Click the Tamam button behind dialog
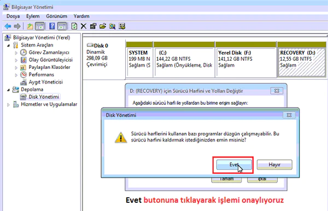 [226, 180]
